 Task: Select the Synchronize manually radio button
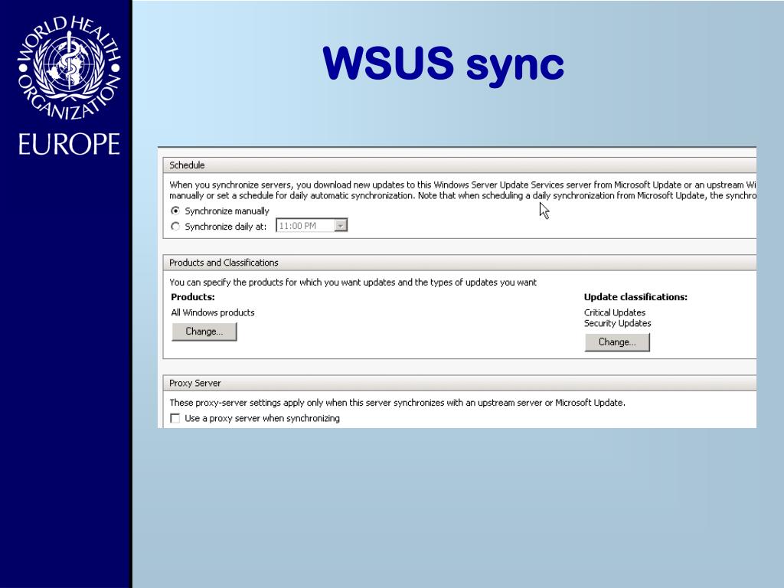coord(175,211)
